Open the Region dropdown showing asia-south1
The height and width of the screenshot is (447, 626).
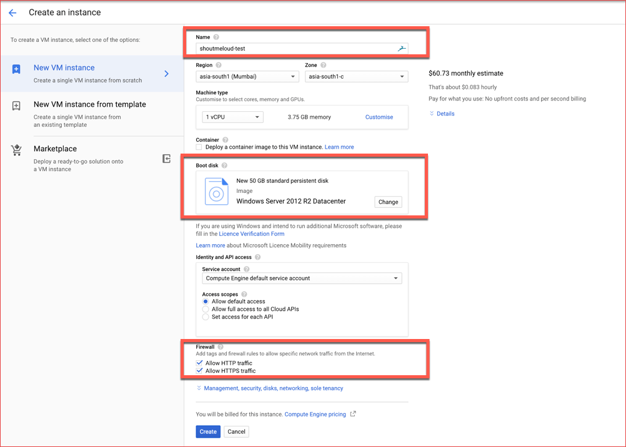(247, 76)
